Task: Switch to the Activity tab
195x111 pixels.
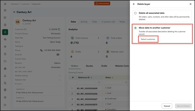Action: [84, 22]
